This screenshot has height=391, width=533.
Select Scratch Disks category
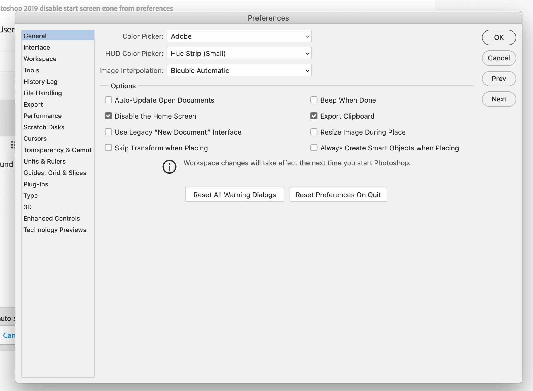[x=58, y=127]
